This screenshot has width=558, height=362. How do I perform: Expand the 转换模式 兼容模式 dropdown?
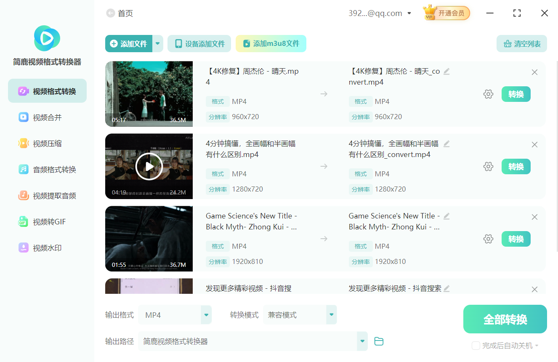pyautogui.click(x=331, y=314)
